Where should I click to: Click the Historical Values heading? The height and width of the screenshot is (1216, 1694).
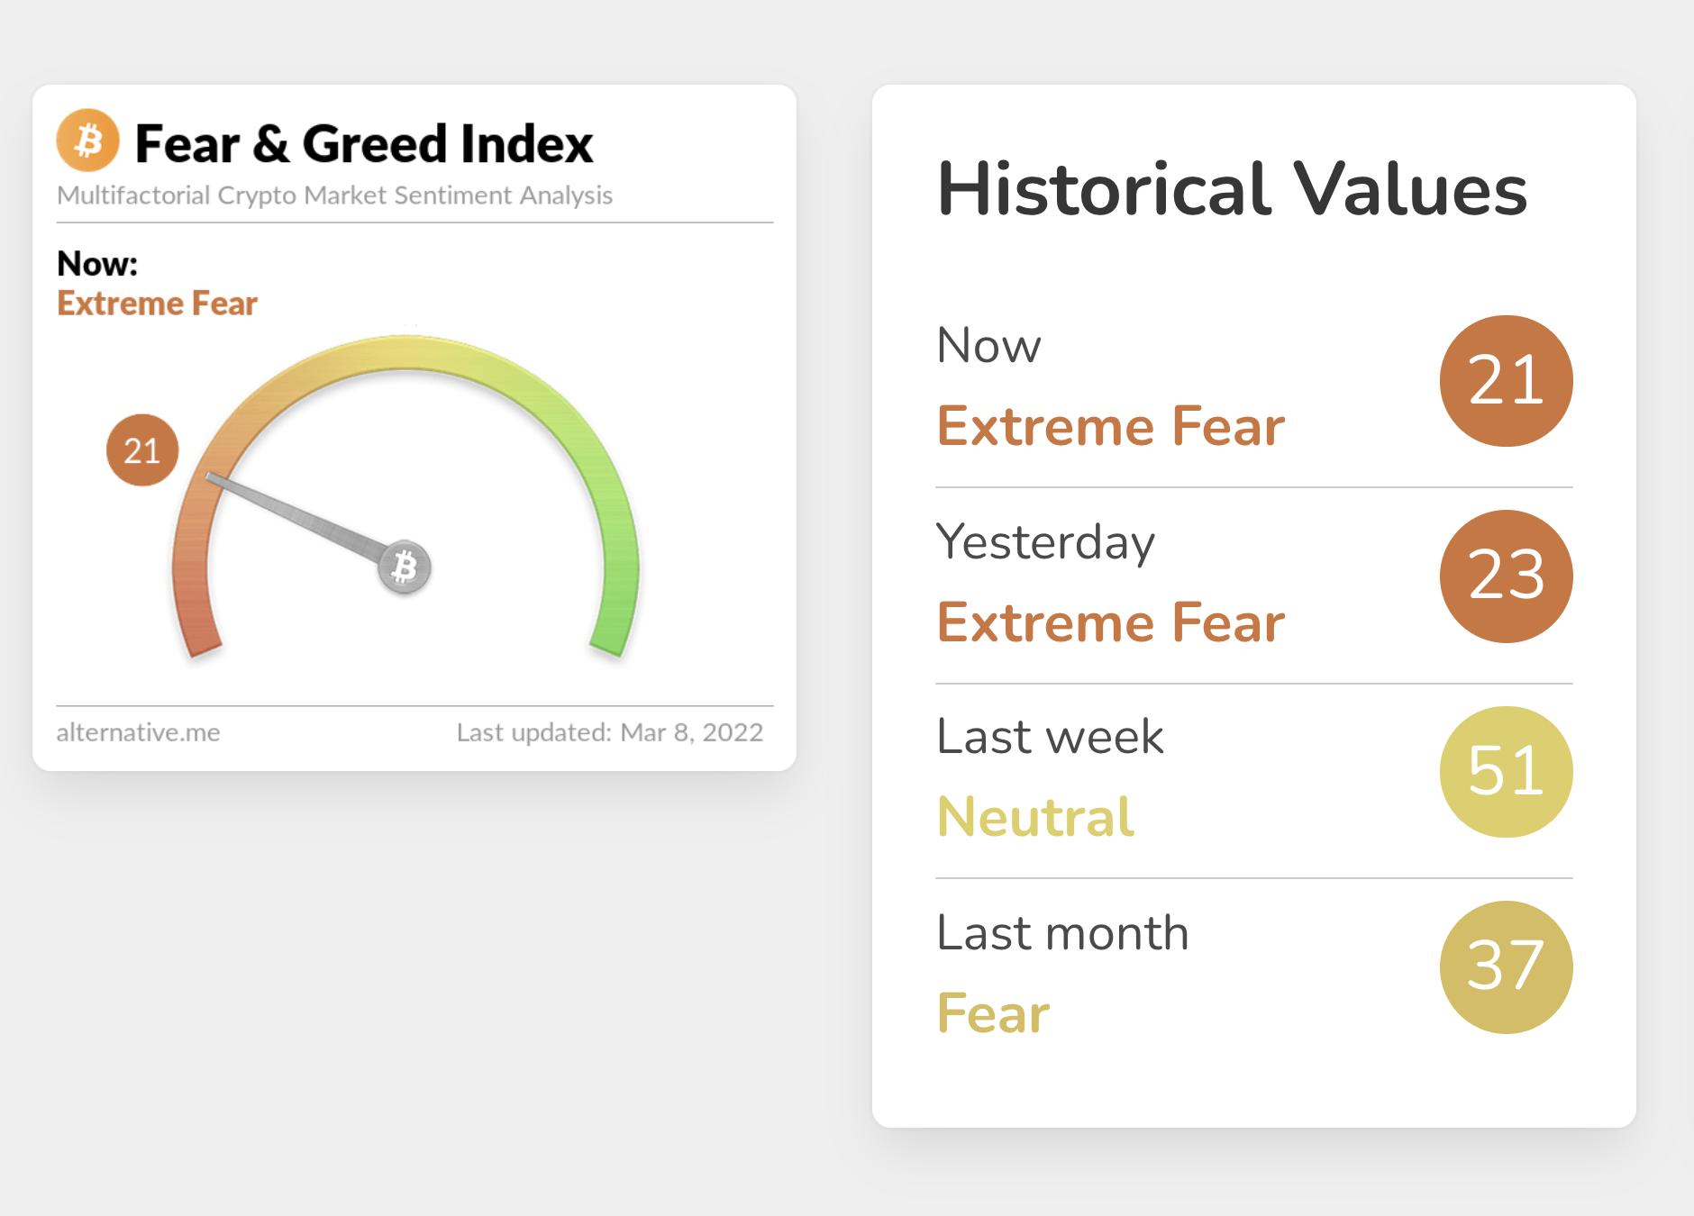[1232, 189]
